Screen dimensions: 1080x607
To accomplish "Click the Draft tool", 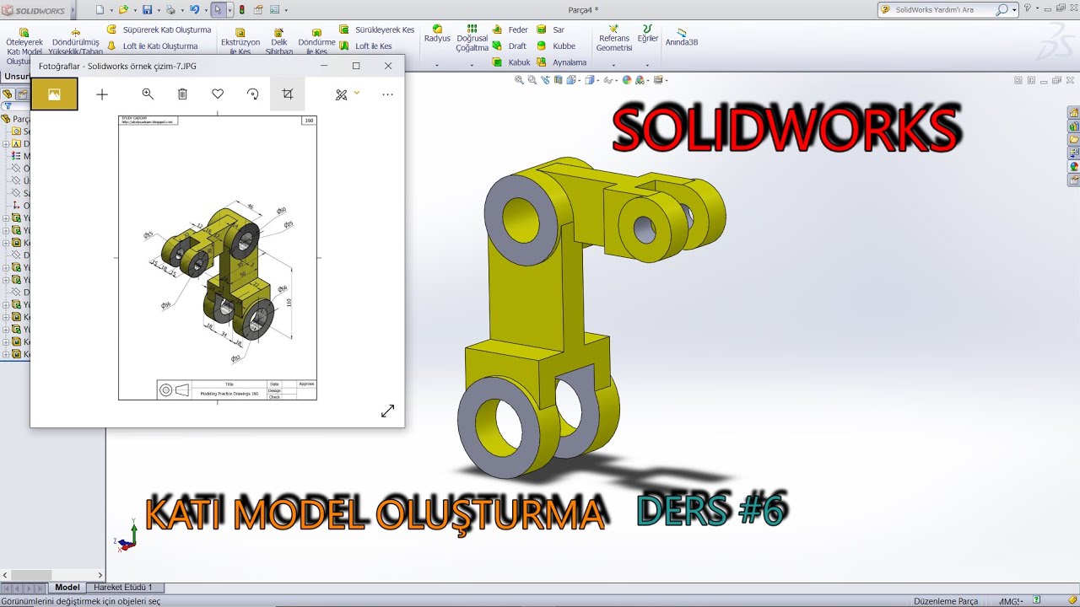I will coord(509,46).
